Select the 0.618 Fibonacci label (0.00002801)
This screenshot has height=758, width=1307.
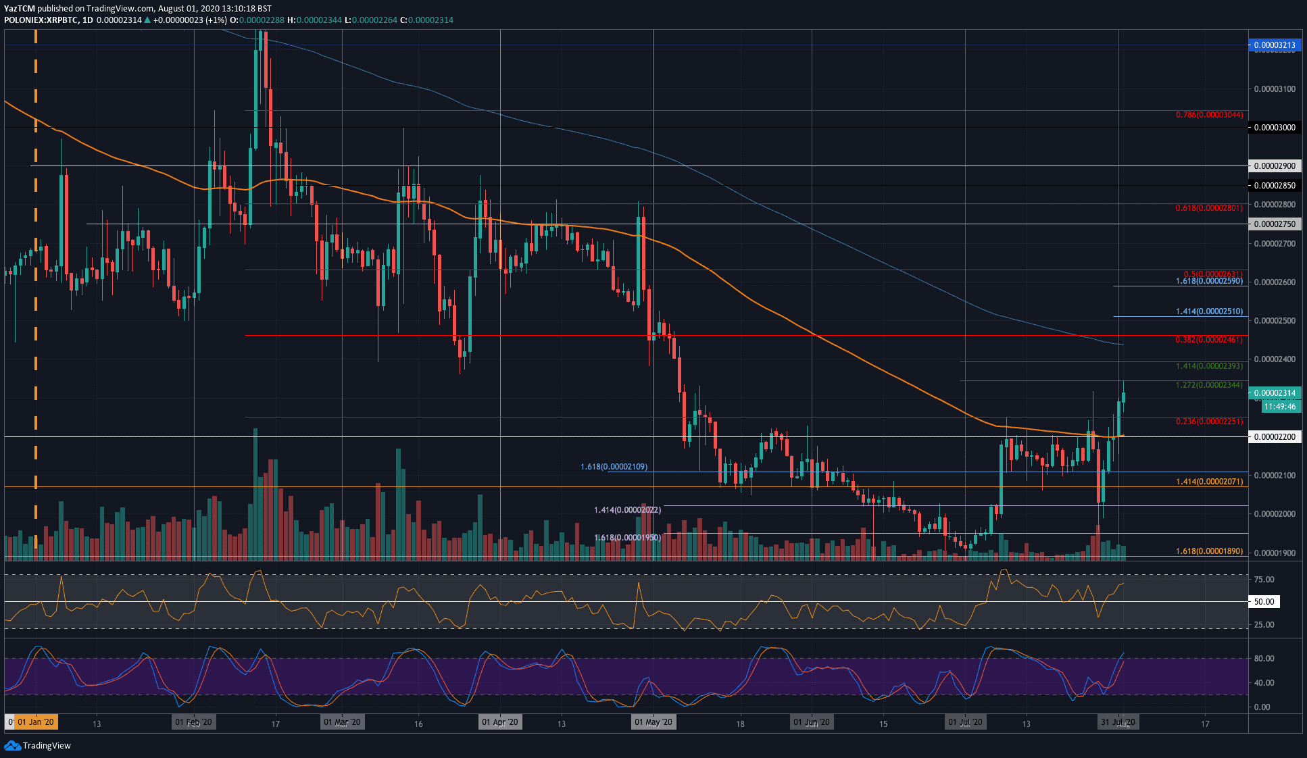1209,208
